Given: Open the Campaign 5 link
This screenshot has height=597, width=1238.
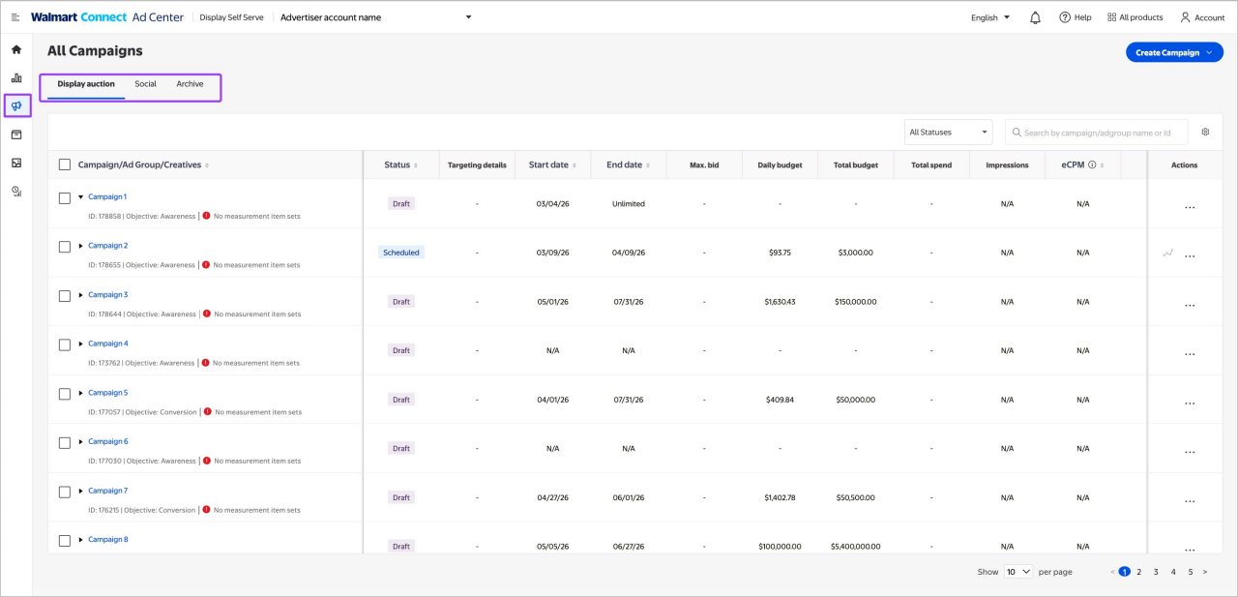Looking at the screenshot, I should pos(108,393).
